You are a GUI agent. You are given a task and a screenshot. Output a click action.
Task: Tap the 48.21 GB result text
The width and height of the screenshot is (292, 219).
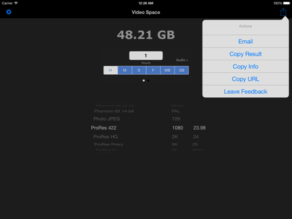coord(146,35)
